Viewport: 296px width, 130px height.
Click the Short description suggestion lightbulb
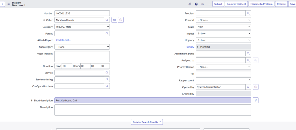click(256, 100)
